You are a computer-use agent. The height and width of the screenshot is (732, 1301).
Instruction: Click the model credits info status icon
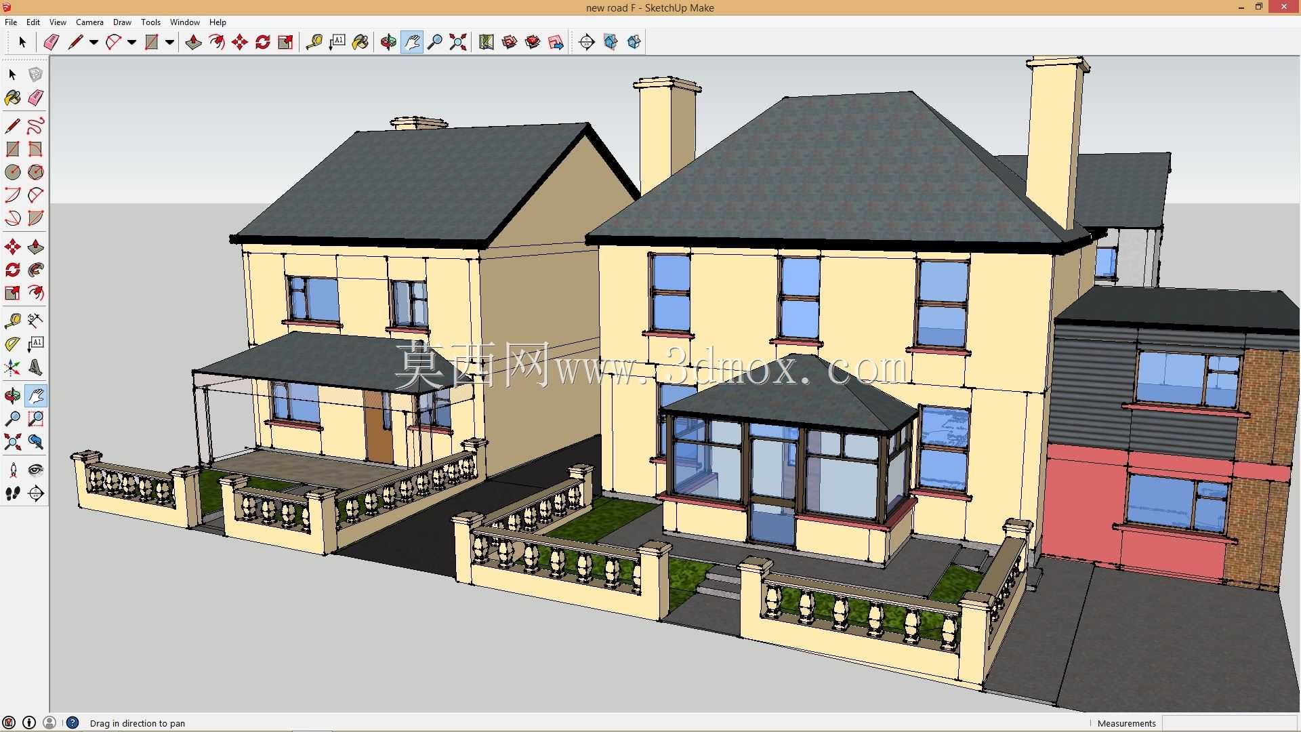[29, 723]
